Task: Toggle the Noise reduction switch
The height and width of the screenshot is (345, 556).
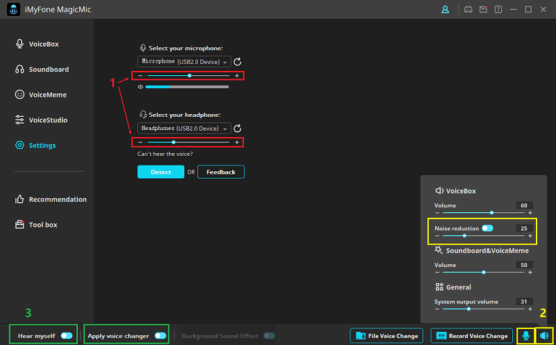Action: pos(487,228)
